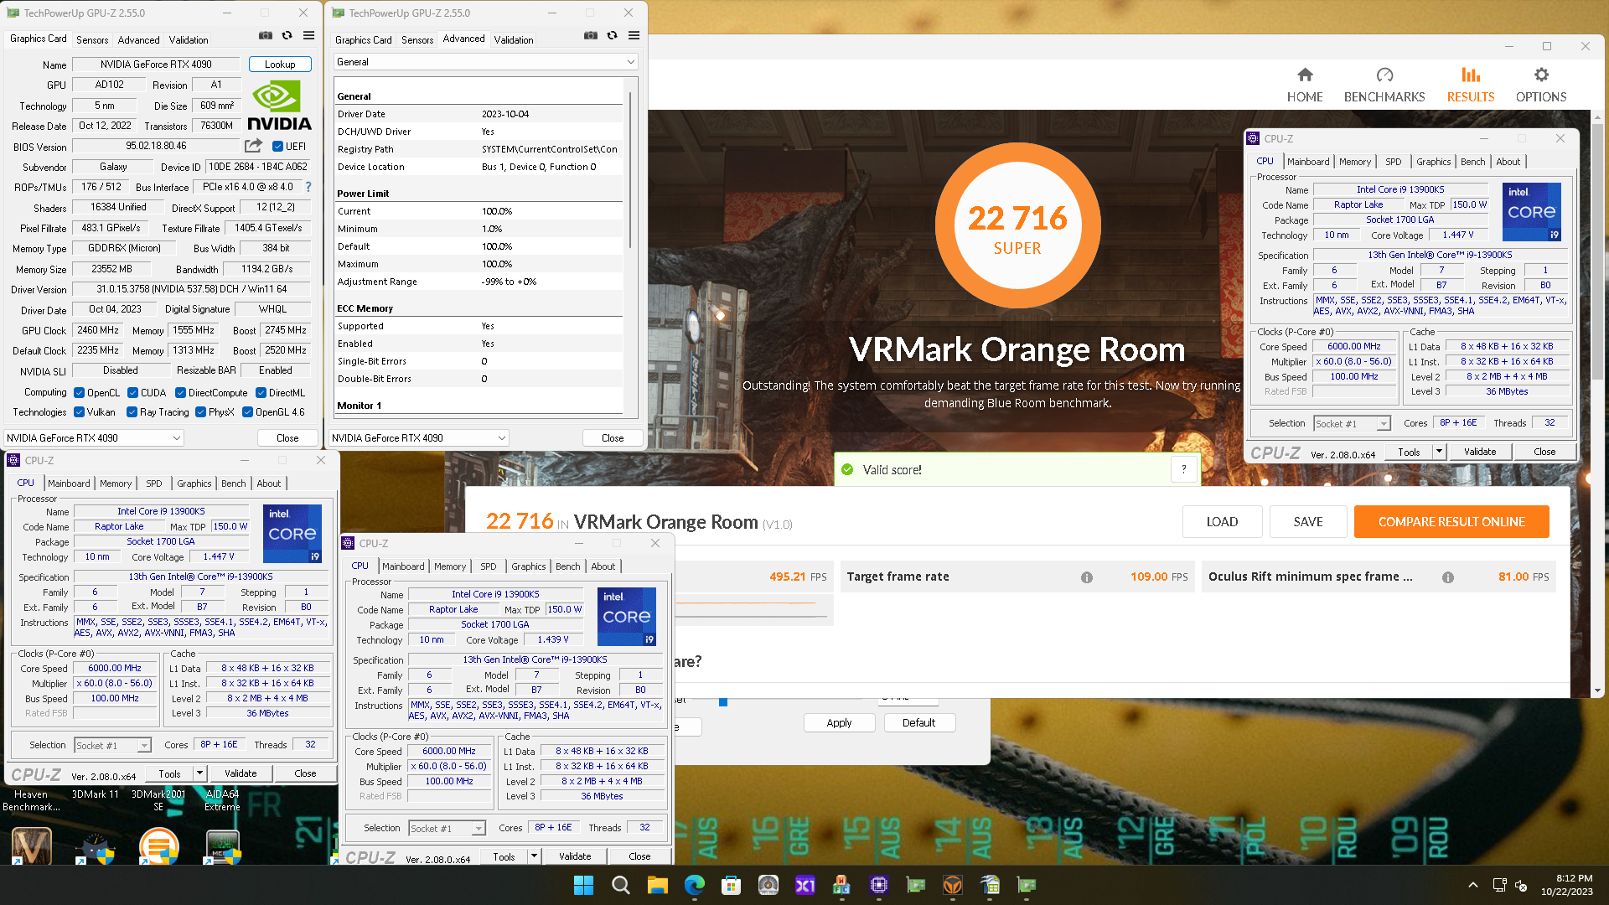This screenshot has width=1609, height=905.
Task: Open Socket #1 selection in left CPU-Z
Action: [x=112, y=745]
